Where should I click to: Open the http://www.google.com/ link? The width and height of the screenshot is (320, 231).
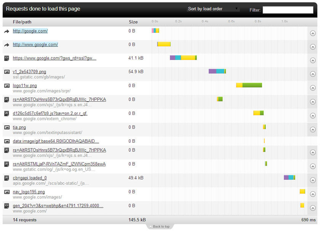pyautogui.click(x=35, y=45)
